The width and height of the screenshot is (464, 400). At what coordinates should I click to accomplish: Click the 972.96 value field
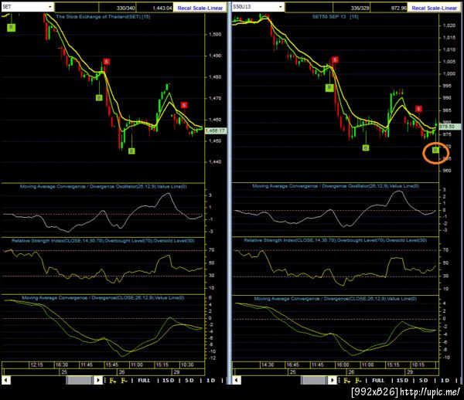point(388,8)
